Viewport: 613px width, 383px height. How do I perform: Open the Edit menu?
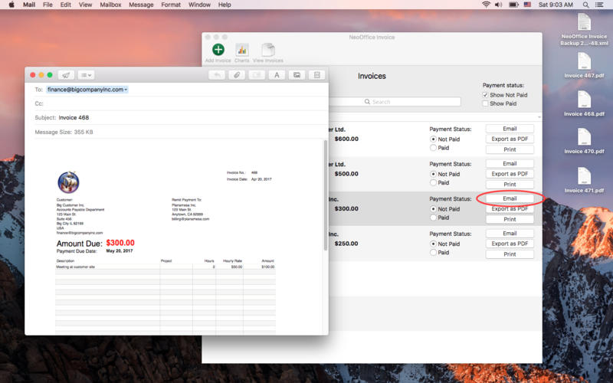[x=66, y=5]
